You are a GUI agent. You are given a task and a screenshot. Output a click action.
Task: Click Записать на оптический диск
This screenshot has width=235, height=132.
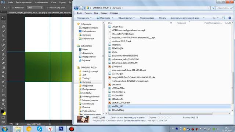(x=185, y=18)
